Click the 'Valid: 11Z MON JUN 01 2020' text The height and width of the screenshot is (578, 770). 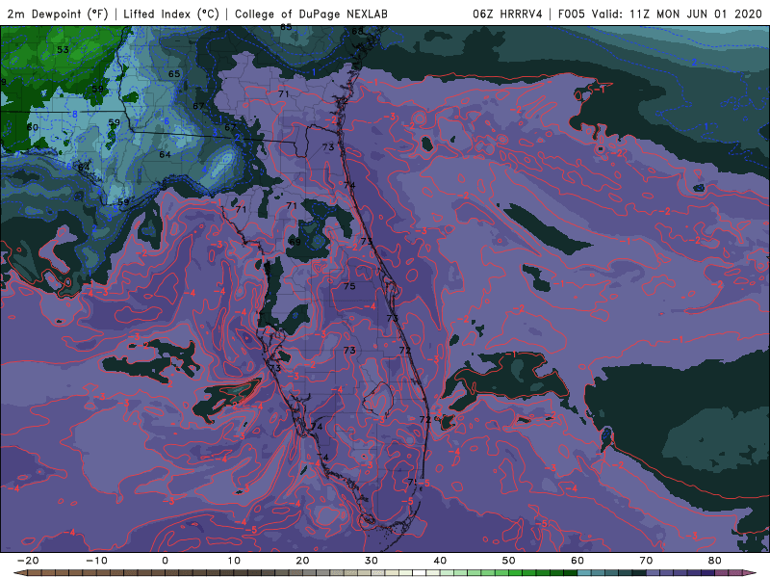tap(677, 13)
